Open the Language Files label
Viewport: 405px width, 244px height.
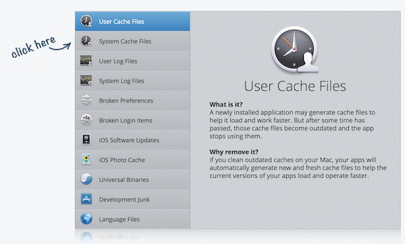[119, 220]
